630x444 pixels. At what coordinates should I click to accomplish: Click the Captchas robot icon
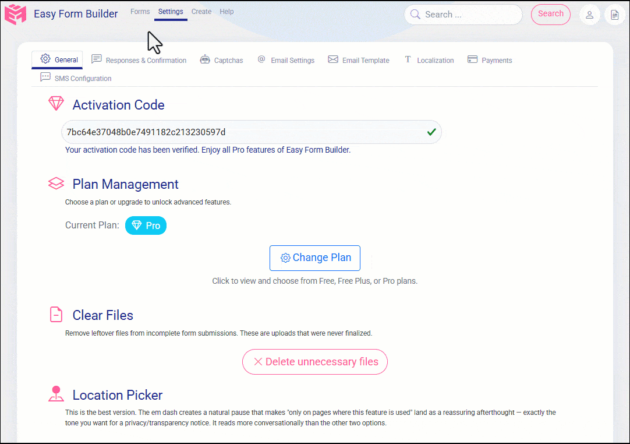205,59
